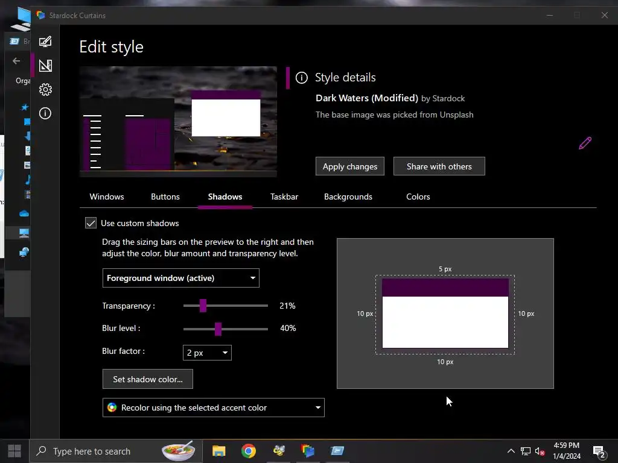Select the Shadows tab
Viewport: 618px width, 463px height.
225,197
